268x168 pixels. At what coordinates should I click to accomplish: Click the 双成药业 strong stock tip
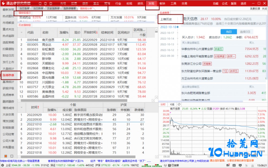point(25,17)
